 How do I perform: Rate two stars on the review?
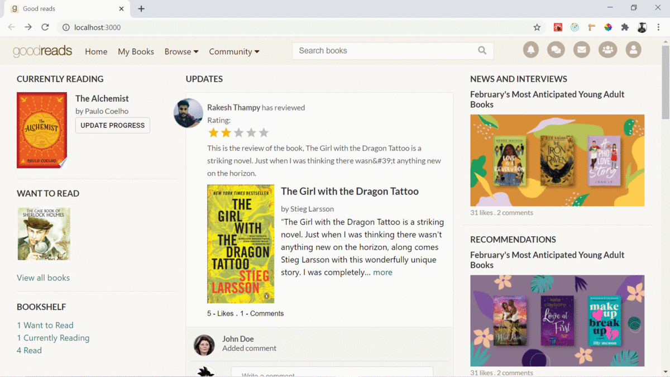226,132
